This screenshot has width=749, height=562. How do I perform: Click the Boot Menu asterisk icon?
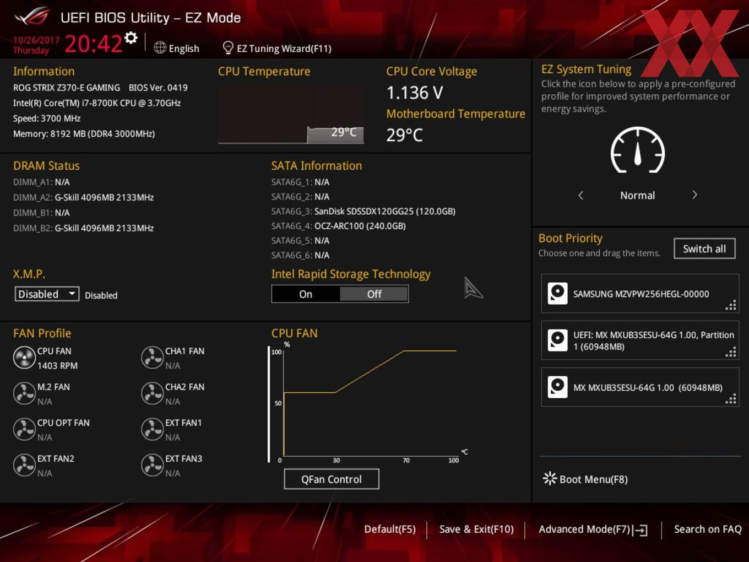pyautogui.click(x=550, y=478)
